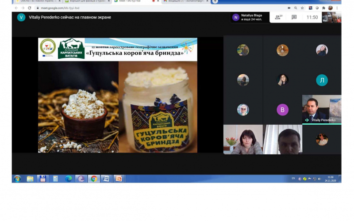This screenshot has height=221, width=354.
Task: Click the V presenter avatar
Action: tap(21, 17)
